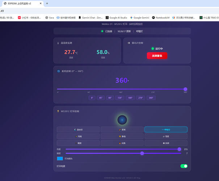Click the WeMos D1 · WS2812 page subtitle

[122, 24]
